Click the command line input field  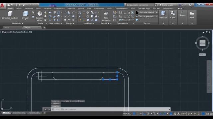tap(111, 109)
